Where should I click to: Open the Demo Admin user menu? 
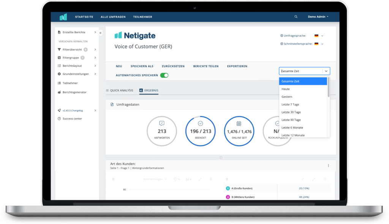point(318,17)
